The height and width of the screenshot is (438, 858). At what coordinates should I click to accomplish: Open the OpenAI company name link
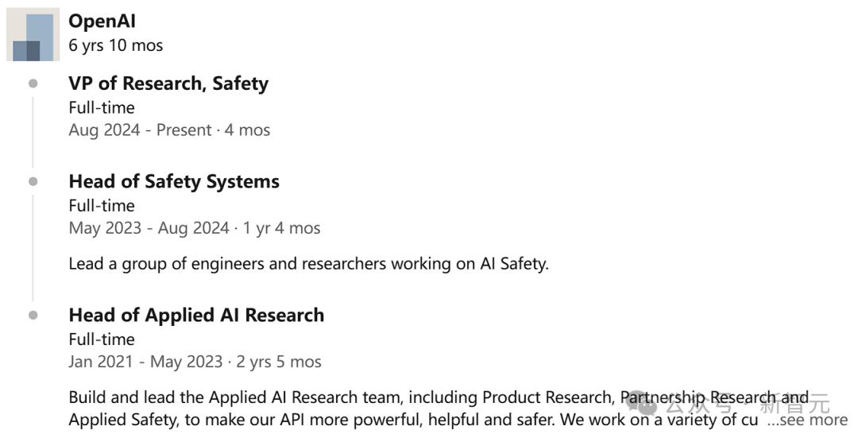coord(102,21)
